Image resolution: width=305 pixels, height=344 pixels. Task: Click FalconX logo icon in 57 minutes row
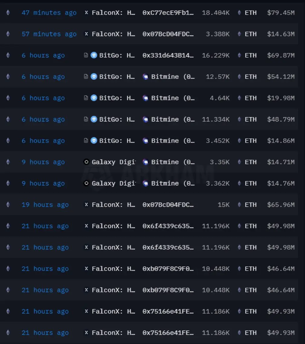(86, 34)
